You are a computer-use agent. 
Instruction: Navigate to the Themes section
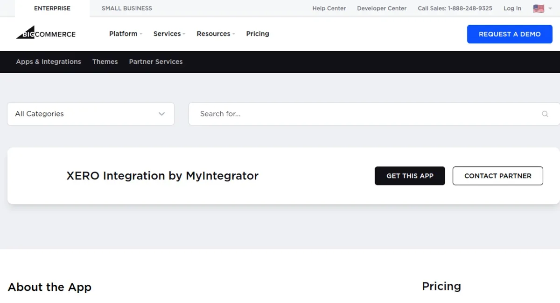coord(105,62)
